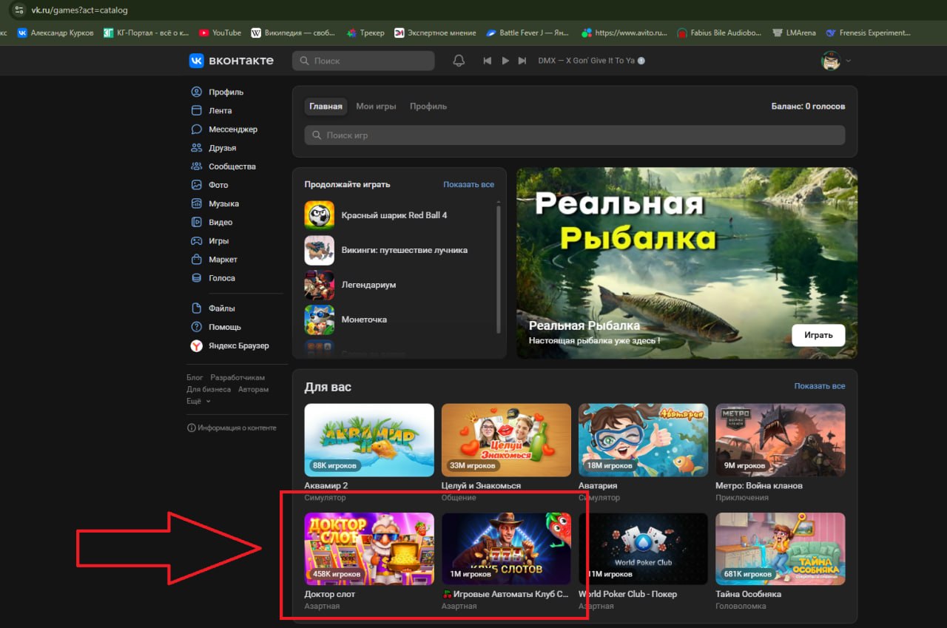Viewport: 947px width, 628px height.
Task: Open the Авторам footer link
Action: coord(253,389)
